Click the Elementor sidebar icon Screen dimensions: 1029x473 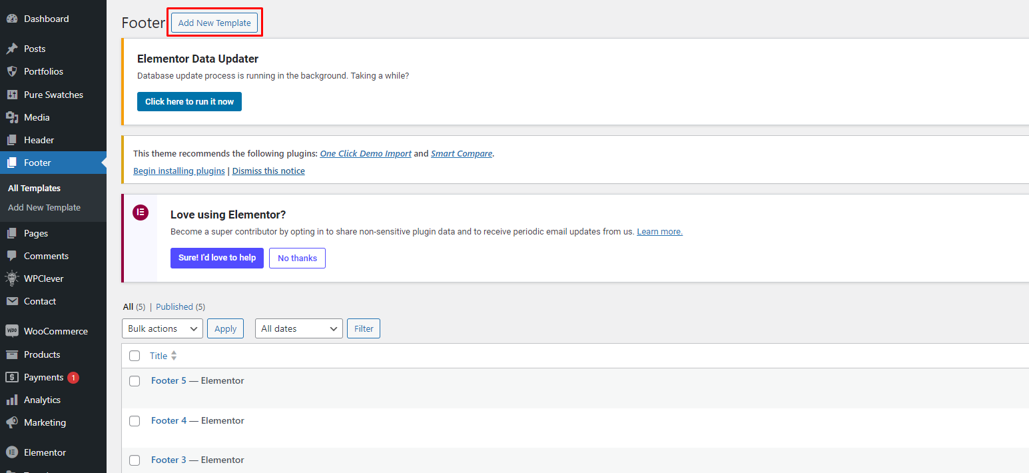pos(12,452)
